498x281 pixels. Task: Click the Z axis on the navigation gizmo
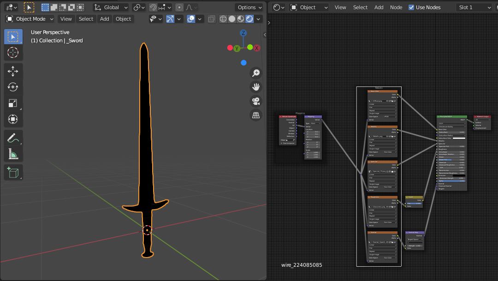[x=243, y=33]
